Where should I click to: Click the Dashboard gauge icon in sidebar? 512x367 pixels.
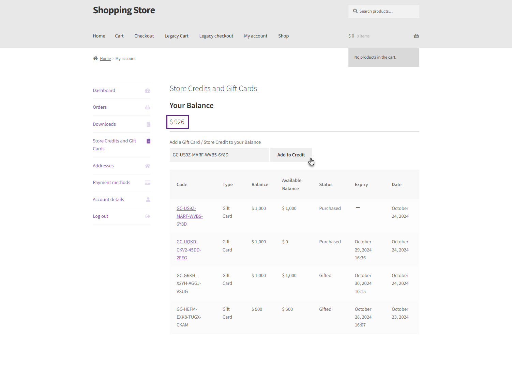click(x=148, y=91)
